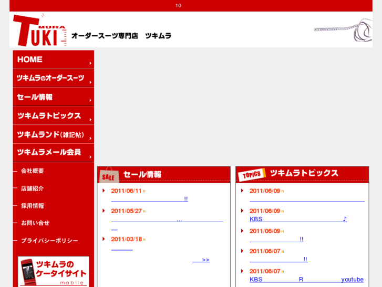Open the 店舗紹介 link
Image resolution: width=382 pixels, height=287 pixels.
33,189
